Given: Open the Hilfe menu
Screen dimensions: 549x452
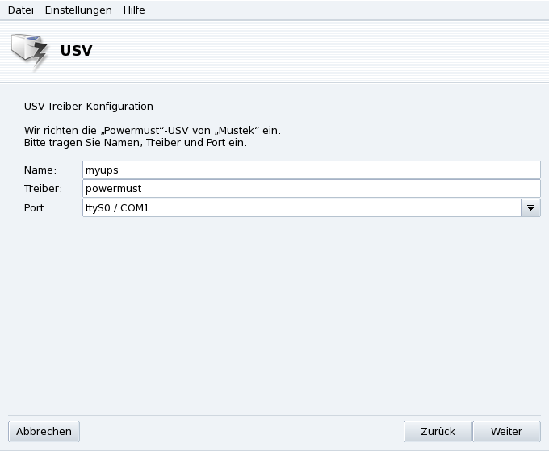Looking at the screenshot, I should pyautogui.click(x=134, y=10).
